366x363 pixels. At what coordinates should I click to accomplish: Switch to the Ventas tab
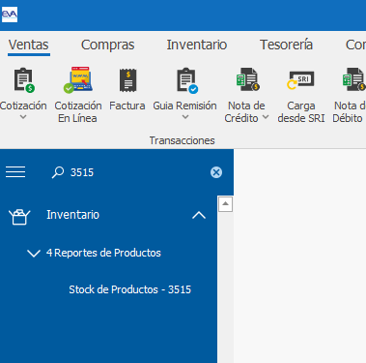click(29, 45)
